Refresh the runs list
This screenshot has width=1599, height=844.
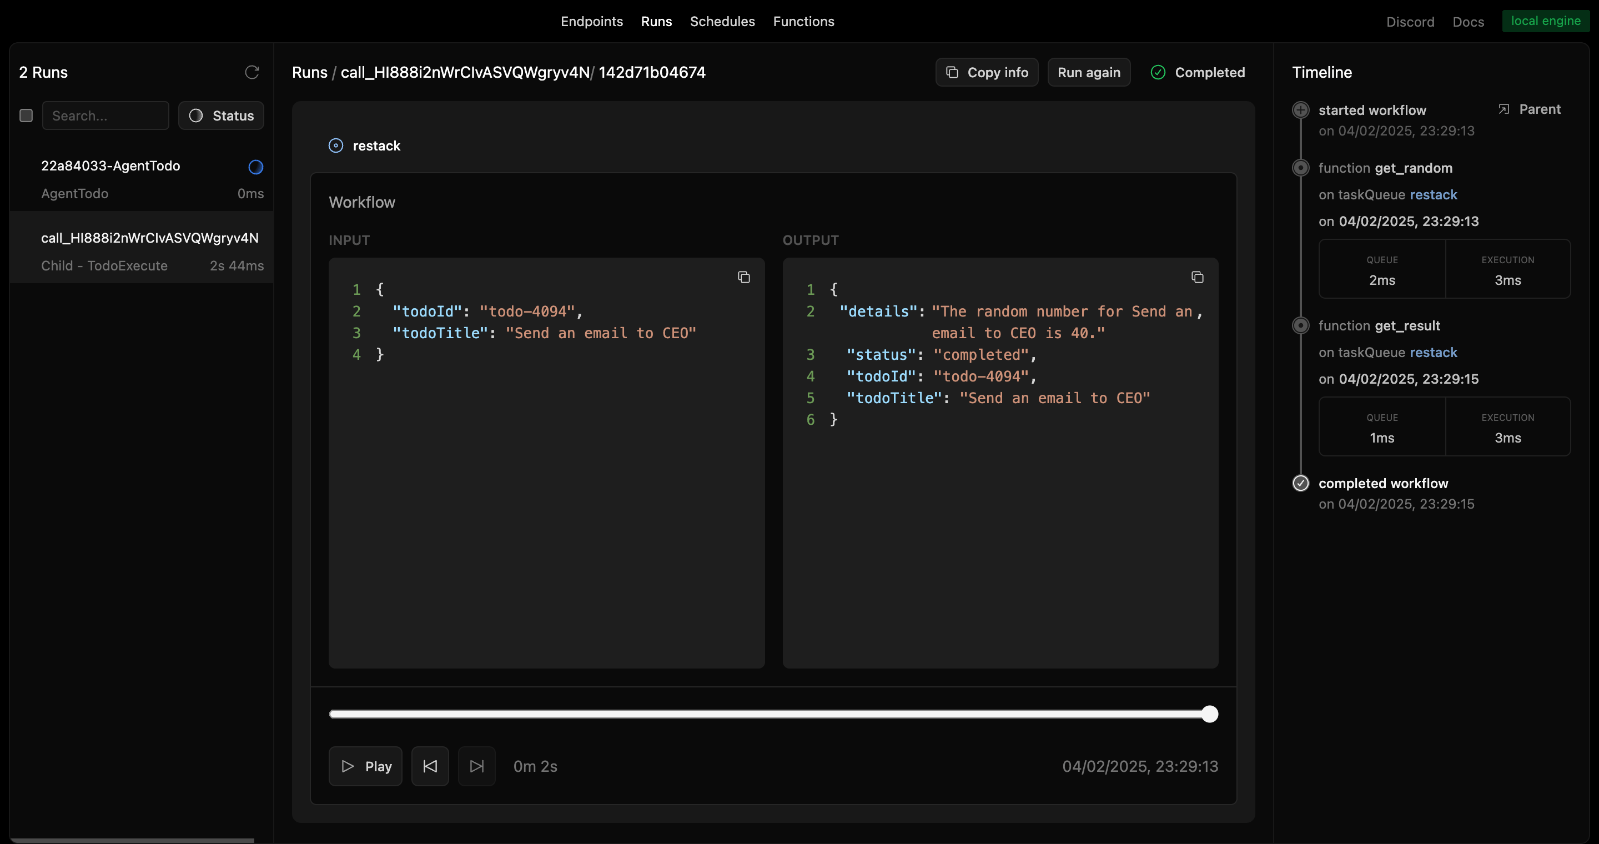(x=252, y=72)
